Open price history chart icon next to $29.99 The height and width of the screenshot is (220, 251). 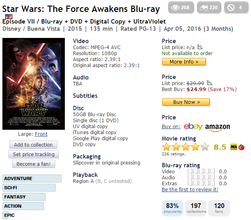(209, 83)
